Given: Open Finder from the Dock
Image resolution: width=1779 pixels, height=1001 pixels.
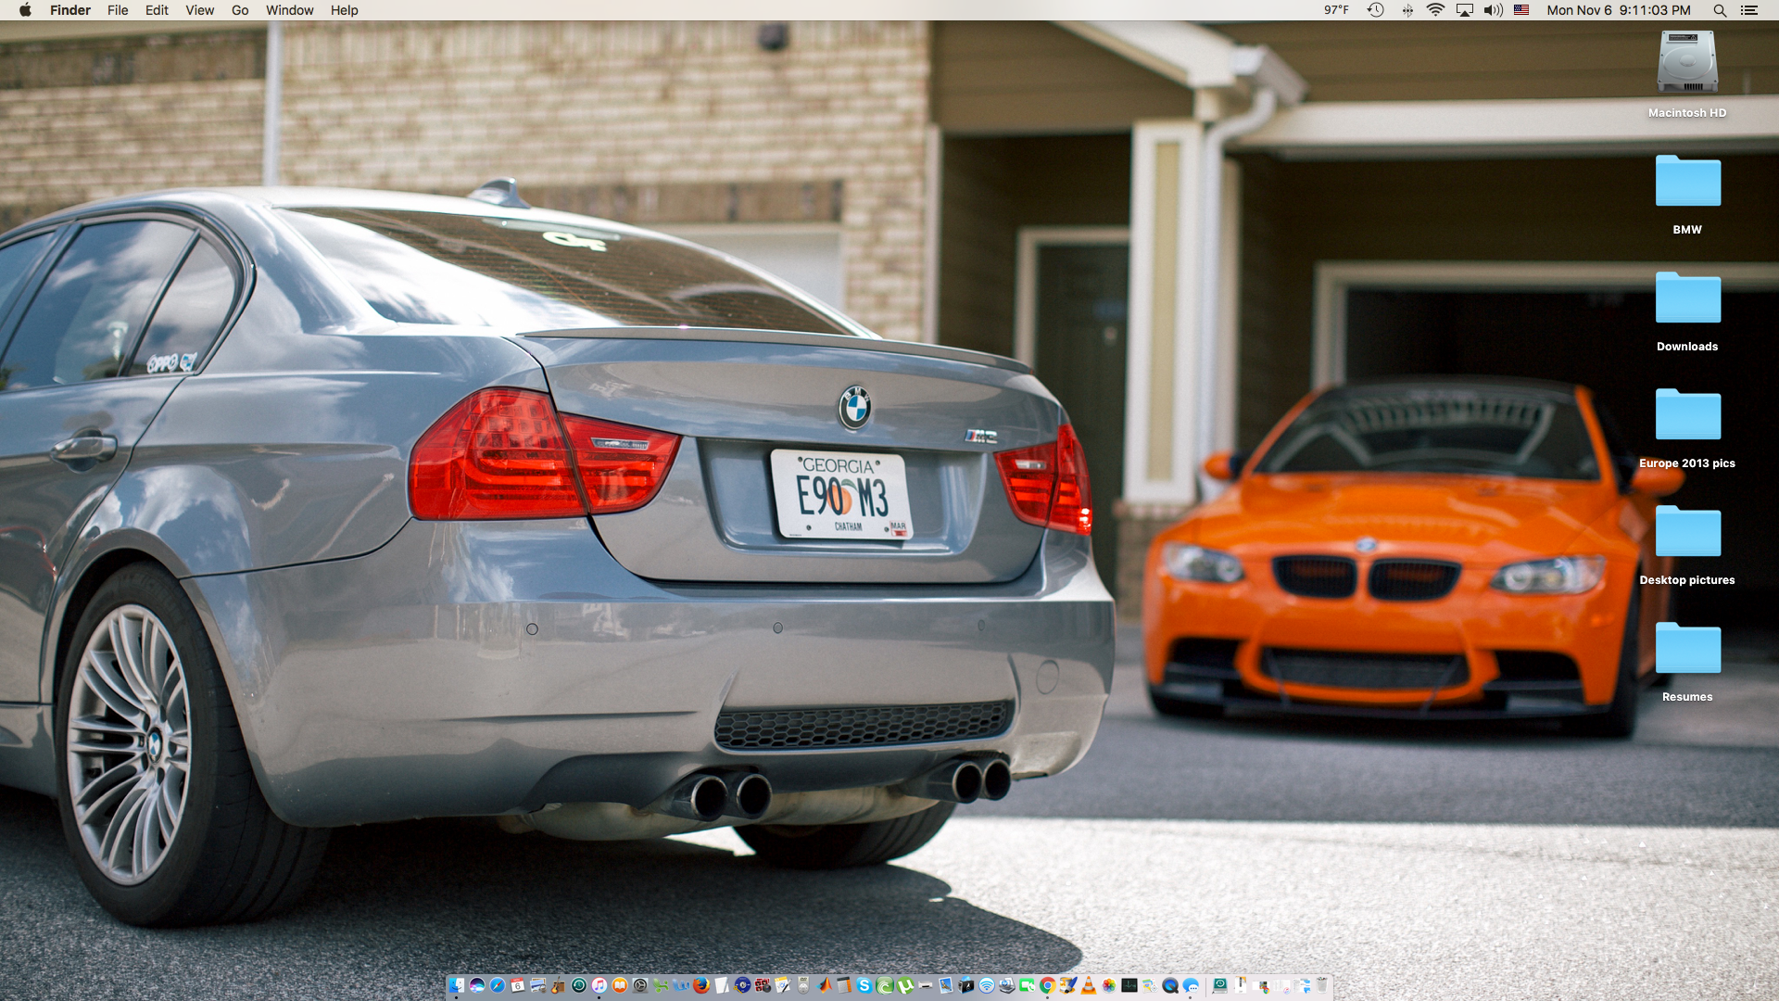Looking at the screenshot, I should [457, 985].
